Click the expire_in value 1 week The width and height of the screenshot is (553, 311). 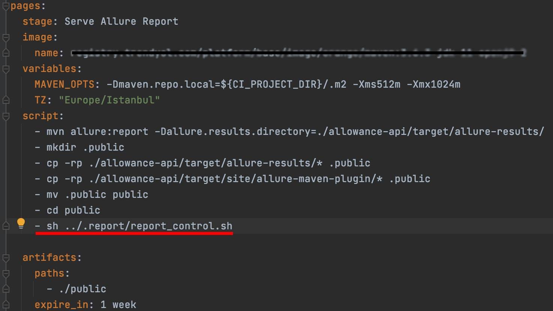[x=118, y=305]
